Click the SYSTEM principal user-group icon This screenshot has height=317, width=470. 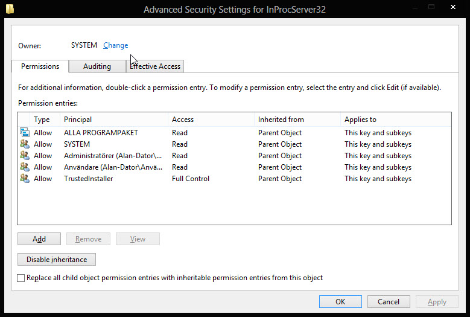pyautogui.click(x=25, y=144)
